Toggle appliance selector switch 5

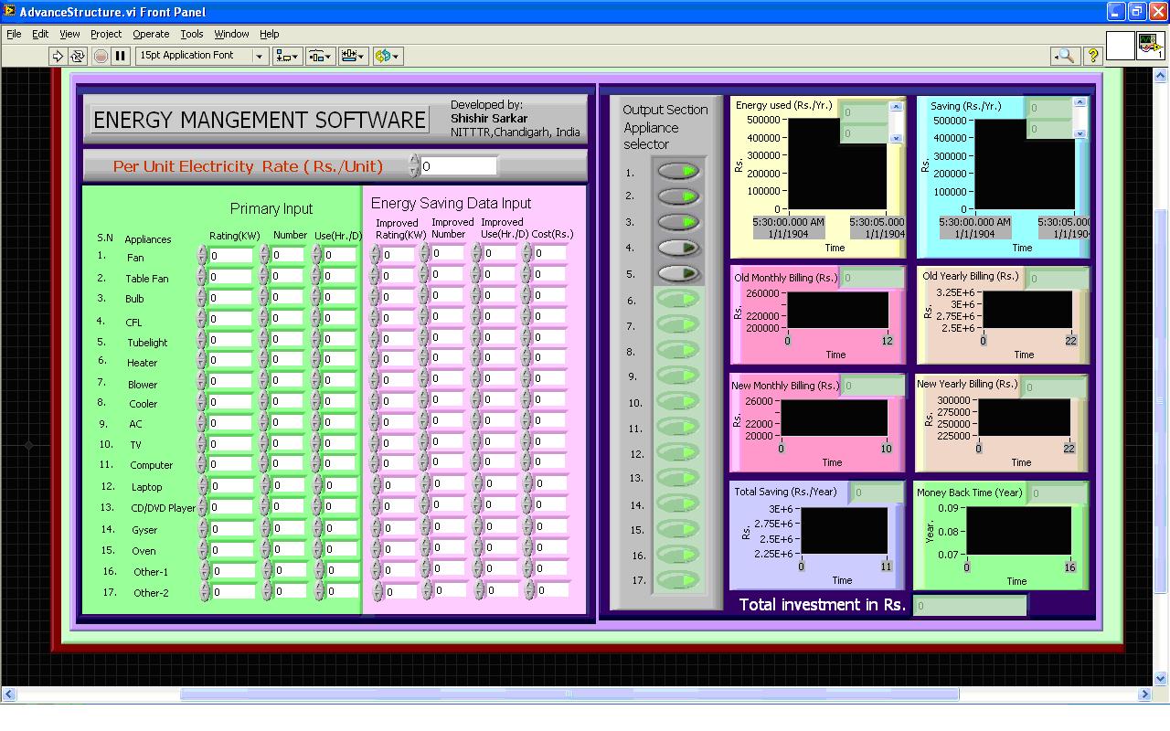click(x=678, y=273)
